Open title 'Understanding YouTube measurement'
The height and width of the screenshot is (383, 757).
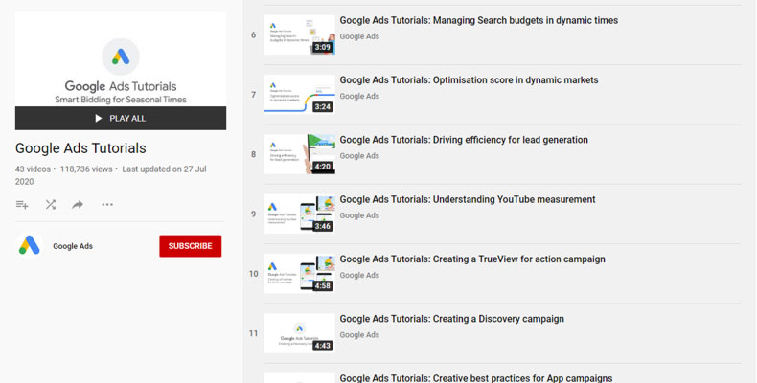tap(468, 199)
